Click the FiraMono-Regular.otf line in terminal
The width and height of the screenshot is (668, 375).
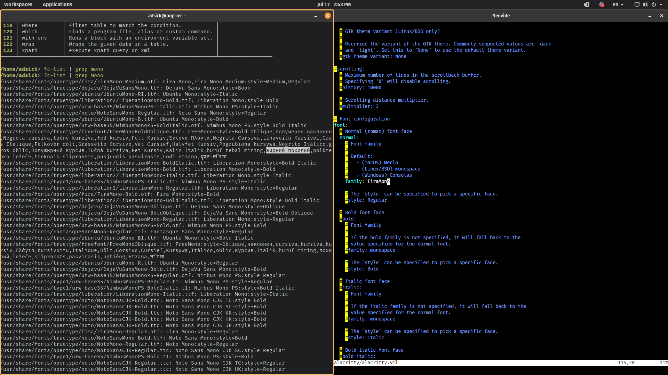click(119, 332)
